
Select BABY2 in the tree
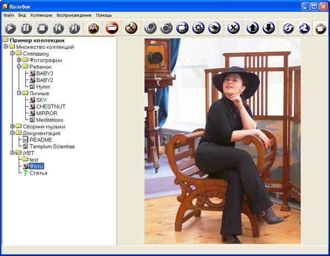point(45,80)
